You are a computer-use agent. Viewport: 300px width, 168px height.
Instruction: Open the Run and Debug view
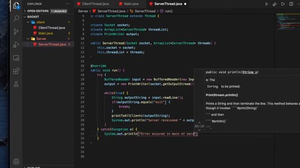[16, 45]
